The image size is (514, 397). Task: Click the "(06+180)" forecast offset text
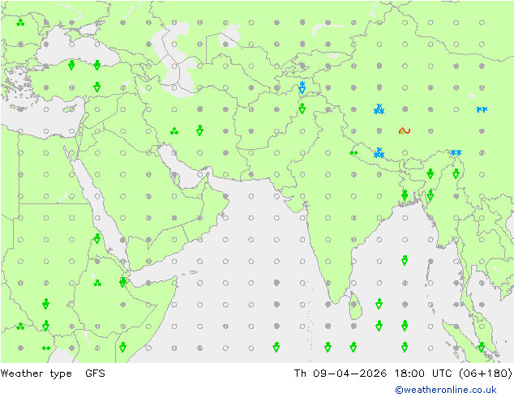tap(486, 374)
